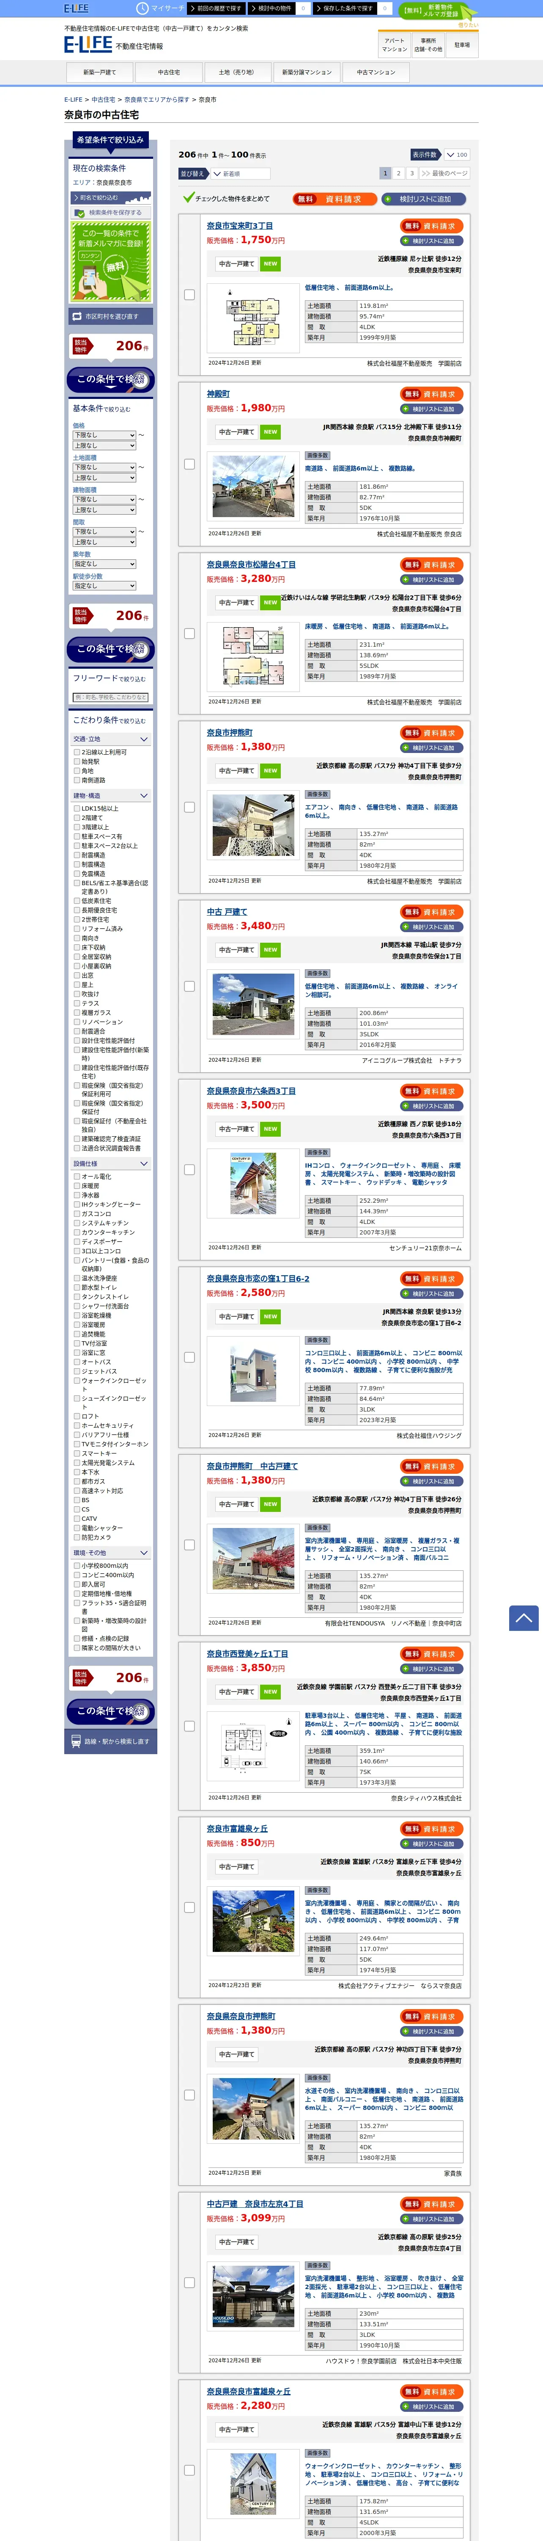
Task: Open 価格 上限なし dropdown
Action: coord(104,446)
